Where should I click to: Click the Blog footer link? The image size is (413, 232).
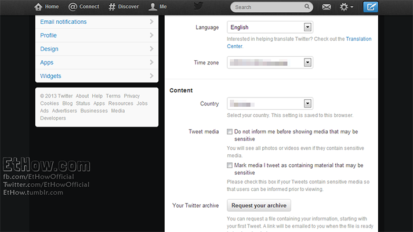point(67,103)
